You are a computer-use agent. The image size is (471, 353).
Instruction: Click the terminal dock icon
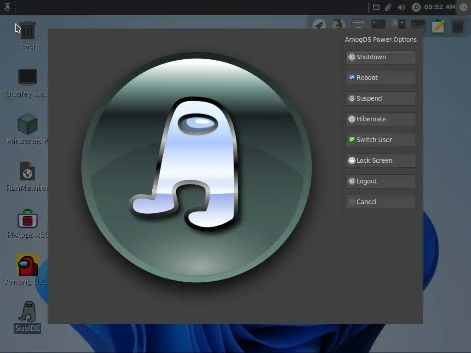(378, 25)
